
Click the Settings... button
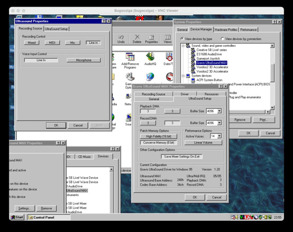tap(25, 208)
